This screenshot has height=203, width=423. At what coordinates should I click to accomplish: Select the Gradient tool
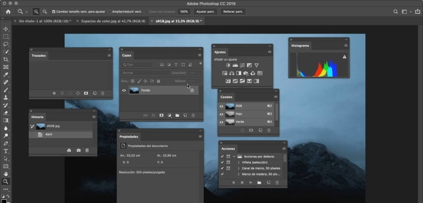point(6,121)
